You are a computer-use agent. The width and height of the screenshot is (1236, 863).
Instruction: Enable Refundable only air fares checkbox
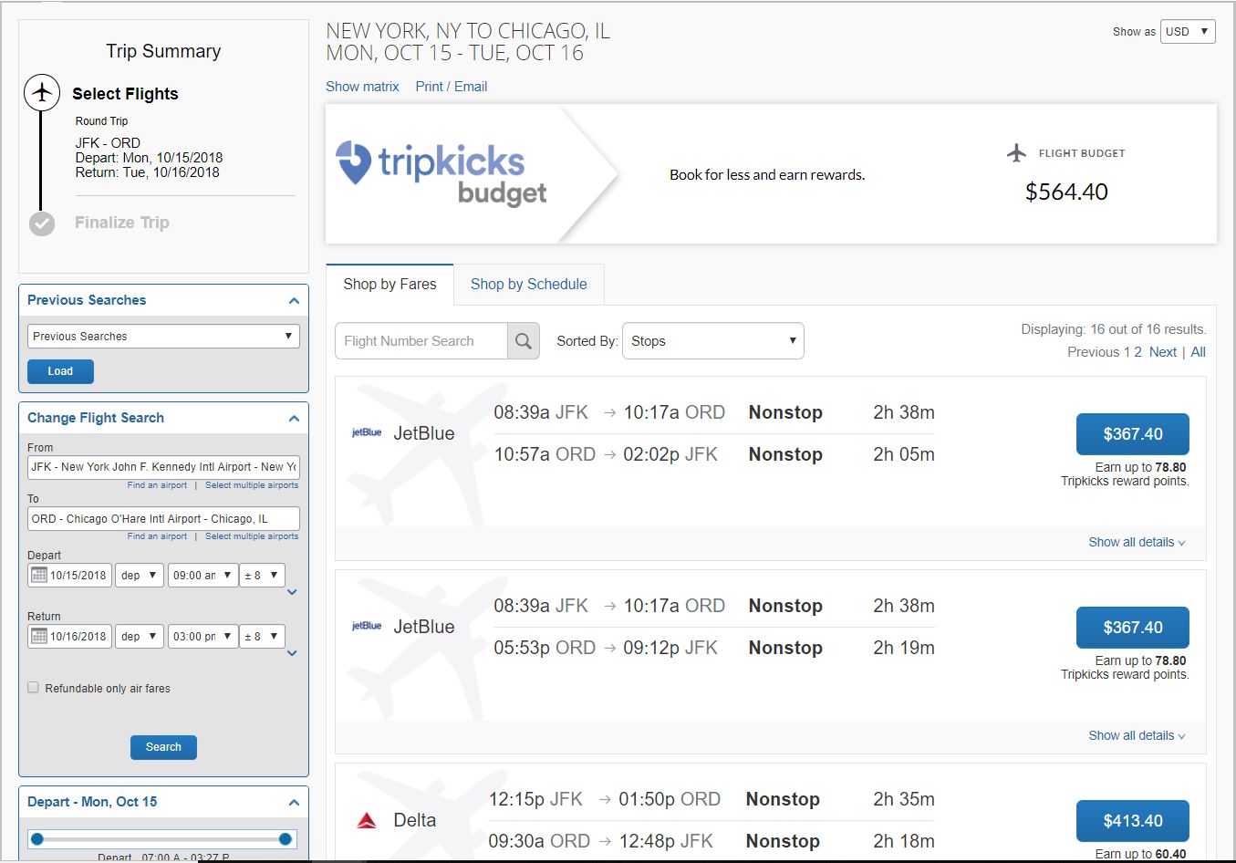click(x=34, y=688)
